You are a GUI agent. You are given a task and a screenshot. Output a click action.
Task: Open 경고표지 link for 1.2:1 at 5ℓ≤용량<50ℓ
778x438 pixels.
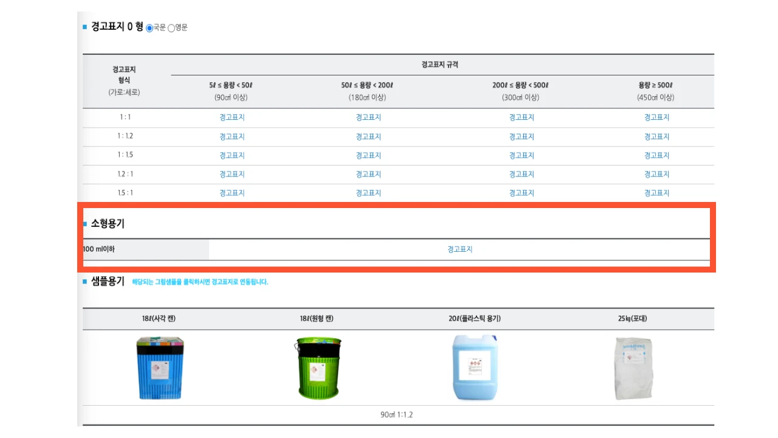(x=232, y=174)
